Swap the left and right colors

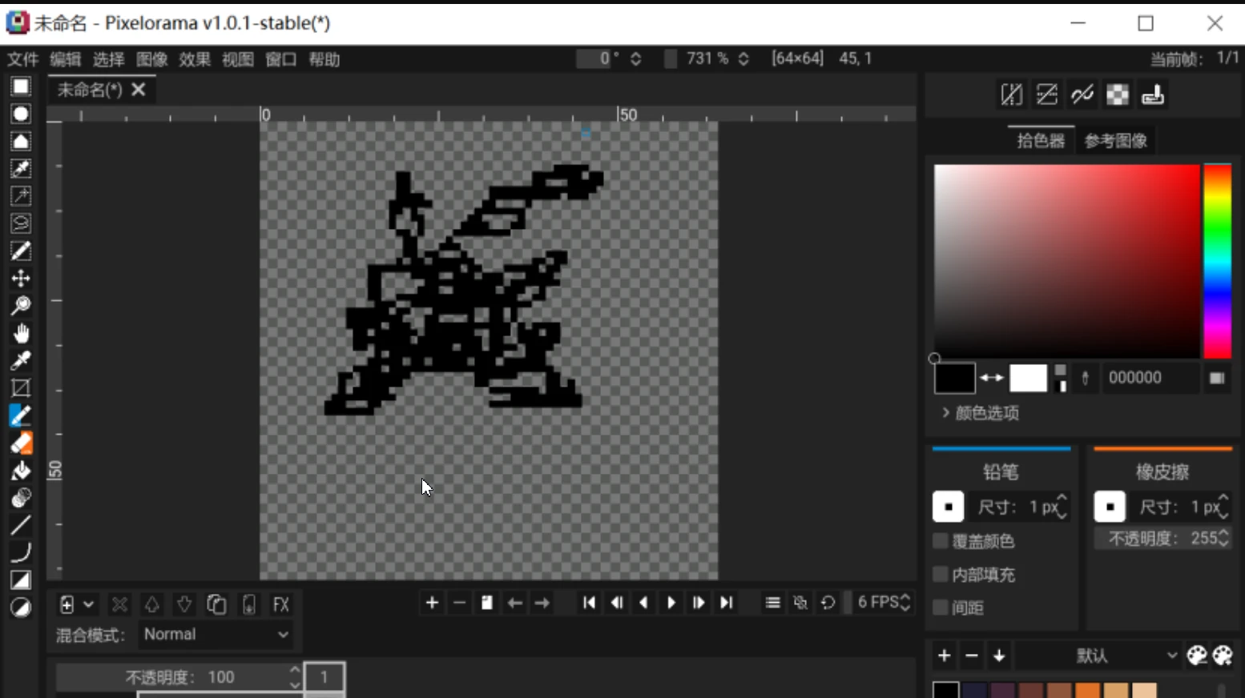992,378
